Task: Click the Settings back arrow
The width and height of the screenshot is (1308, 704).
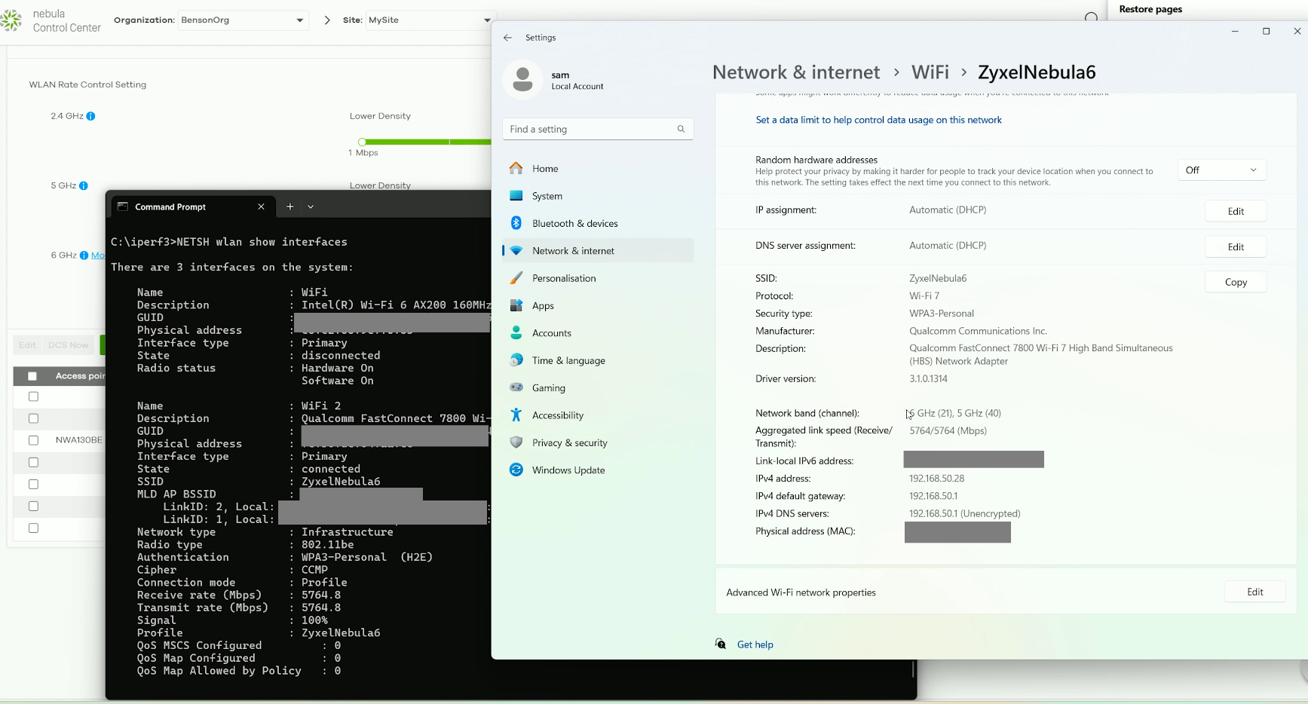Action: click(x=507, y=38)
